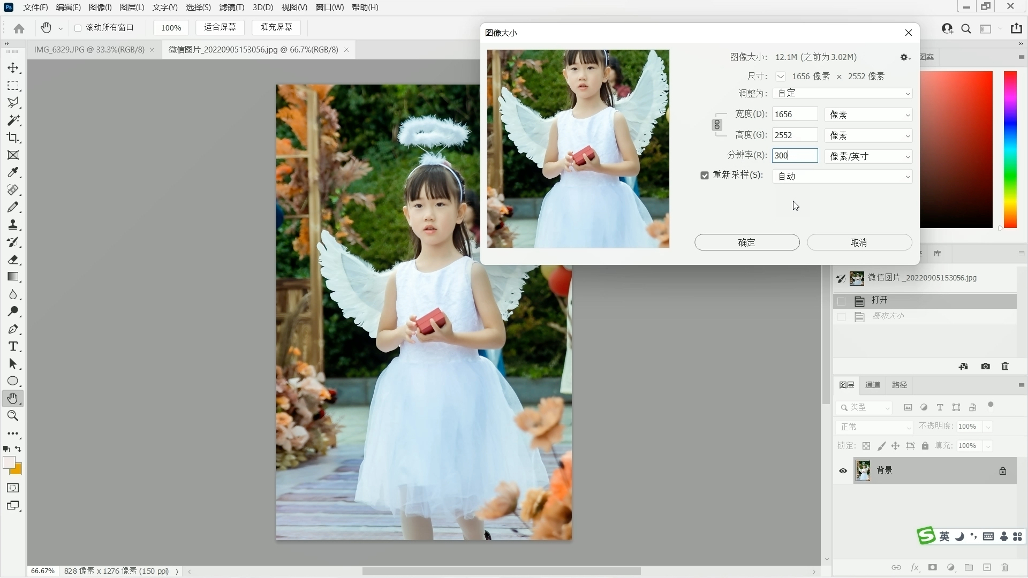Click the History panel trash icon
Screen dimensions: 1028x578
pyautogui.click(x=1006, y=366)
